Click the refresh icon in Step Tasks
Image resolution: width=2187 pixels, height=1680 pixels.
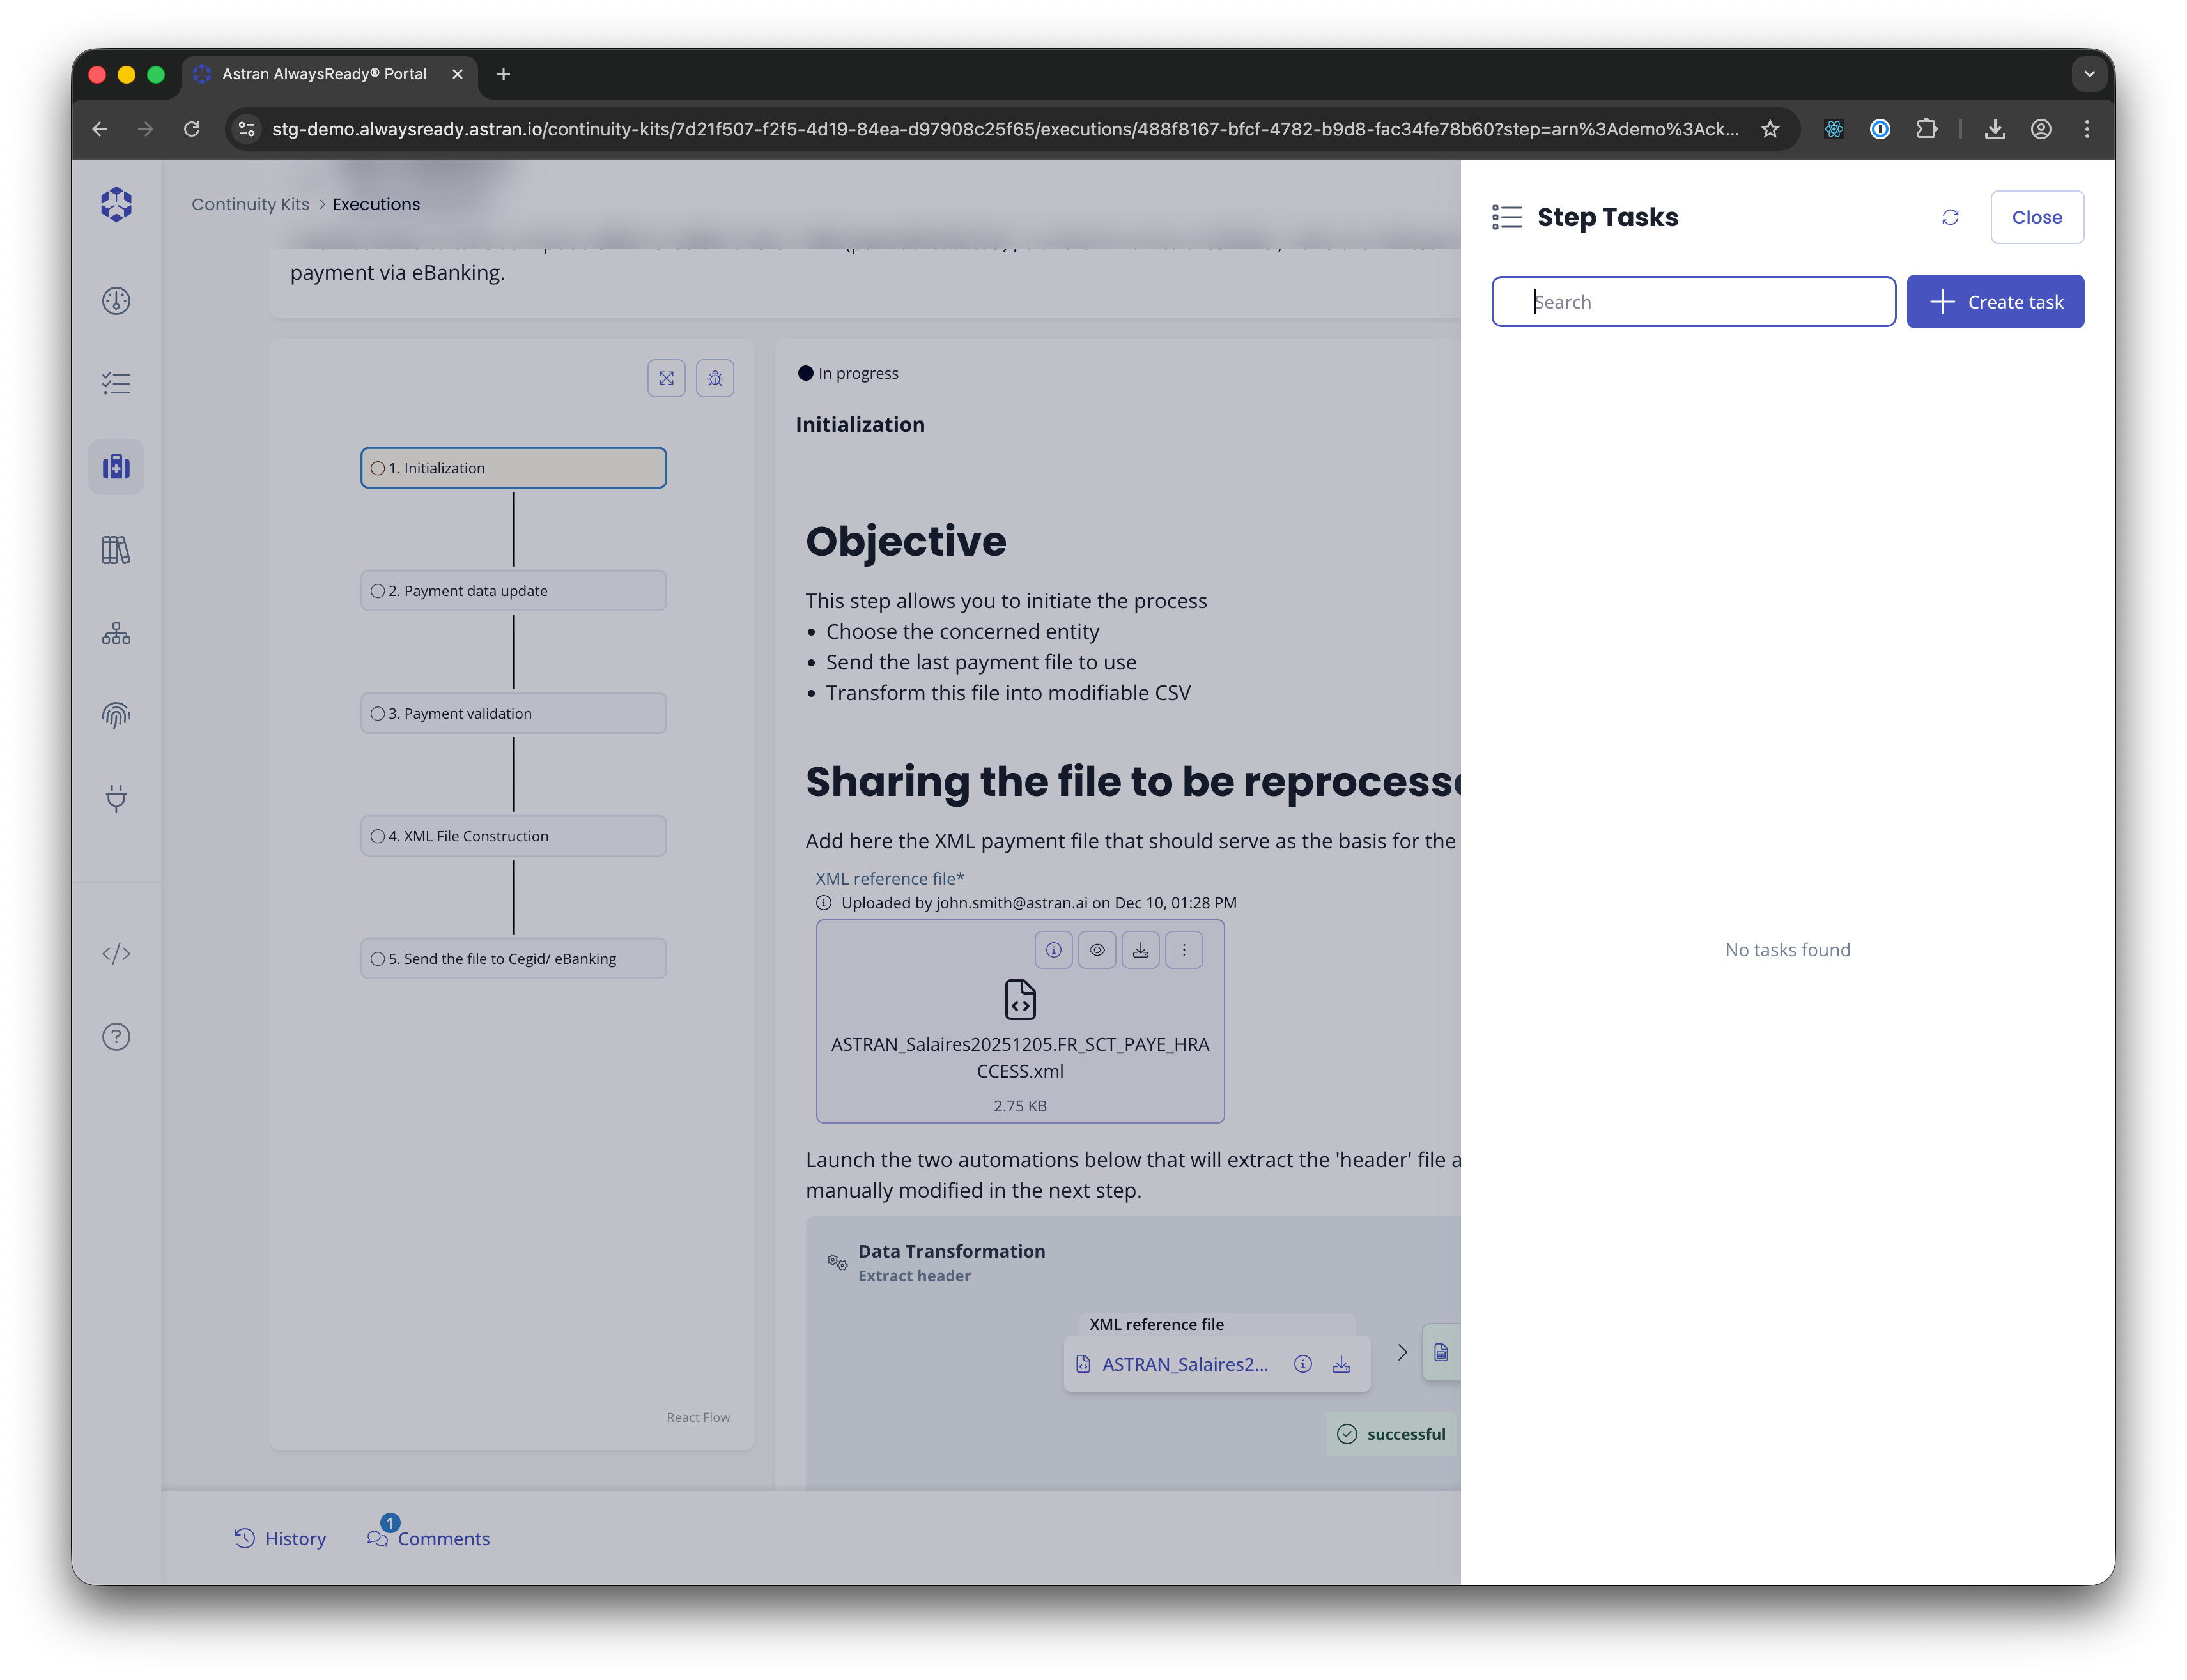[x=1950, y=217]
